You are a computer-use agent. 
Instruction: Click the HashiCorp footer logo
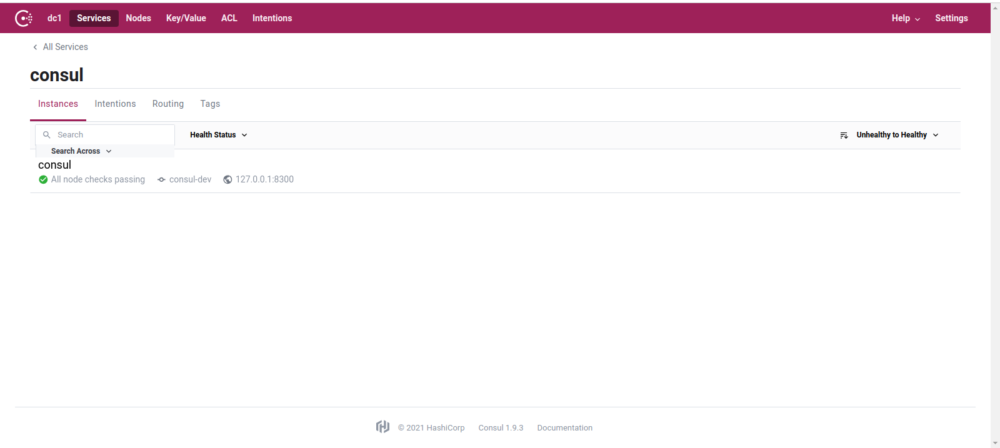(x=382, y=427)
